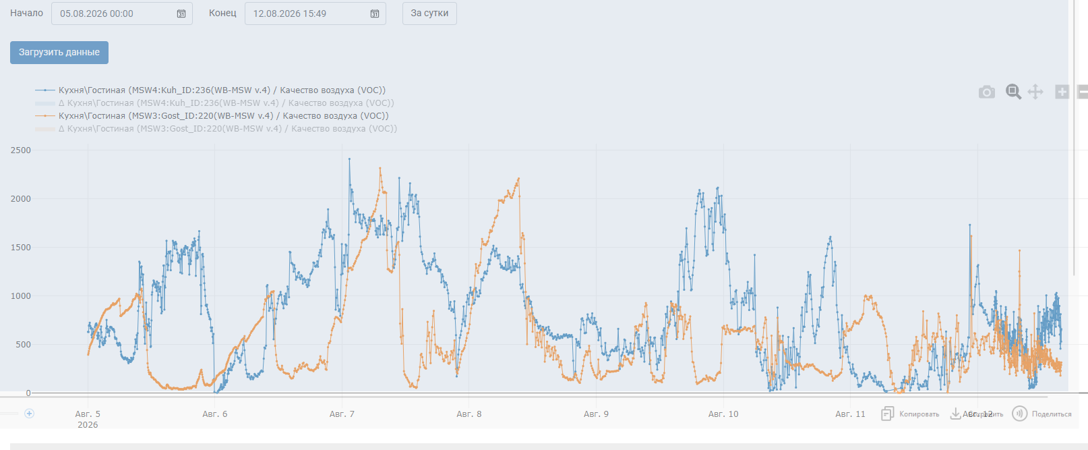Open the calendar picker for Конец date

click(375, 13)
